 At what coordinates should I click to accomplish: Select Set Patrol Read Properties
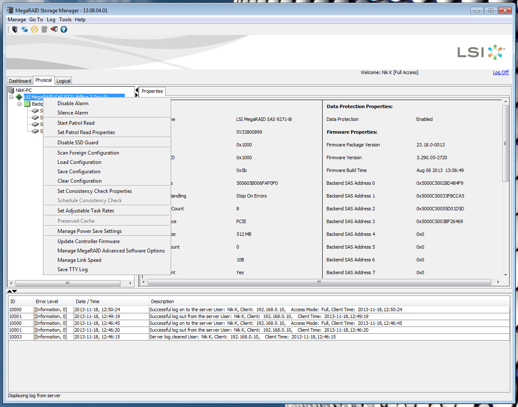tap(86, 132)
